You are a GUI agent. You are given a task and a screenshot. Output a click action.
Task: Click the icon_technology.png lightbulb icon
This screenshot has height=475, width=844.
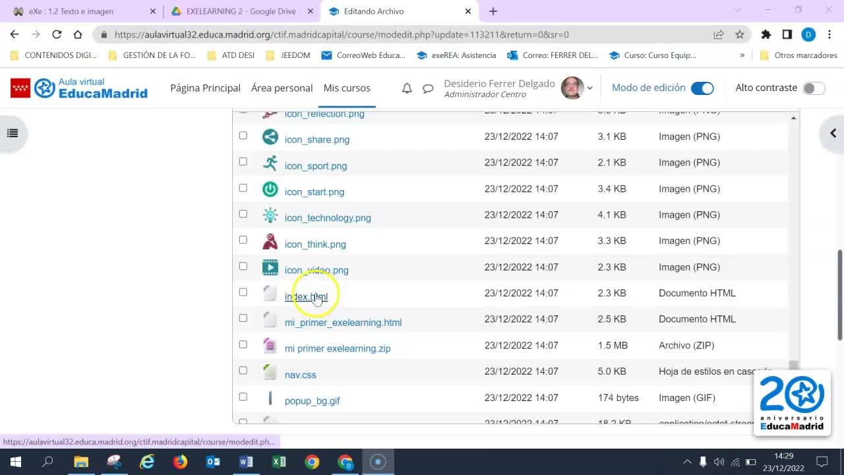(x=270, y=215)
